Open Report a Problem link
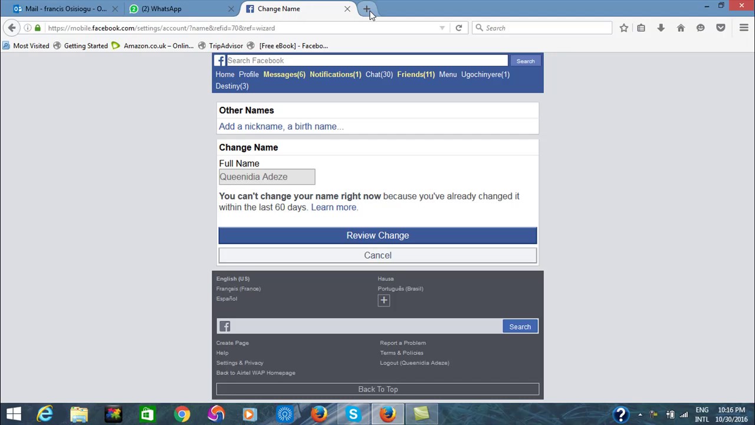 (403, 343)
